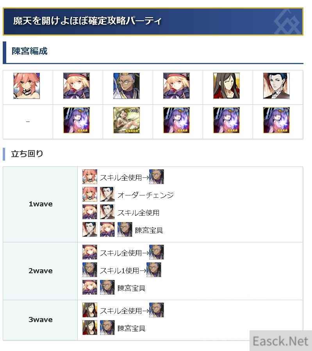The width and height of the screenshot is (312, 351).
Task: Select Chen Gong icon before first 陳宮宝具 text
Action: [125, 229]
